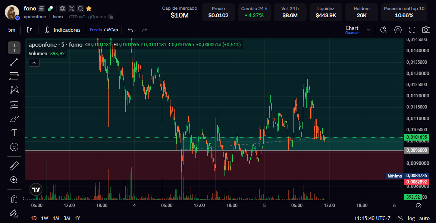Open chart settings hexagon icon
The image size is (436, 223).
click(398, 30)
